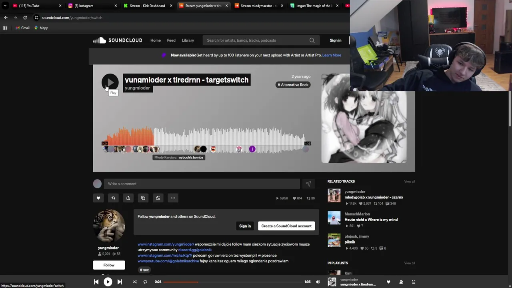Close the (115) YouTube tab
Image resolution: width=512 pixels, height=288 pixels.
pyautogui.click(x=60, y=6)
